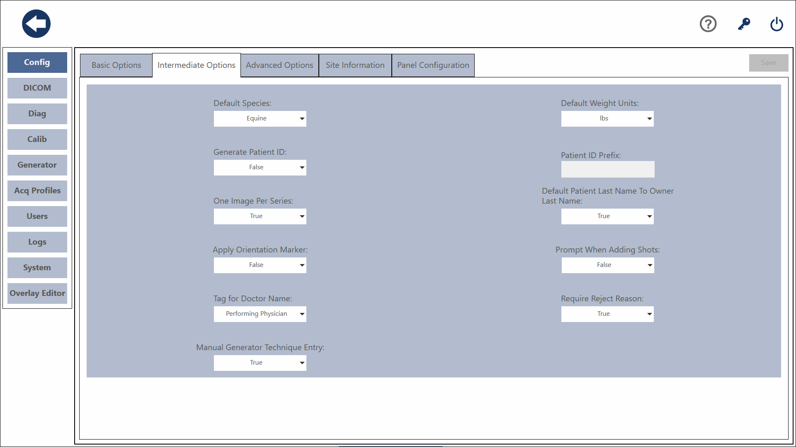Open the Diag section
Viewport: 796px width, 447px height.
click(37, 114)
